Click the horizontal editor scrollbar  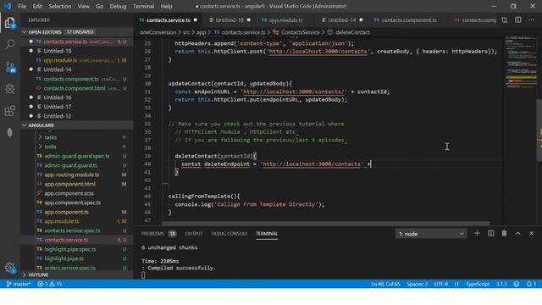[x=326, y=224]
